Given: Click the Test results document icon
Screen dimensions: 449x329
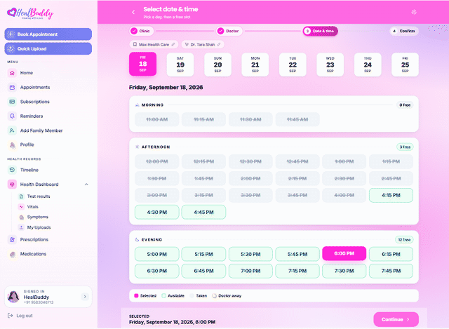Looking at the screenshot, I should 21,196.
